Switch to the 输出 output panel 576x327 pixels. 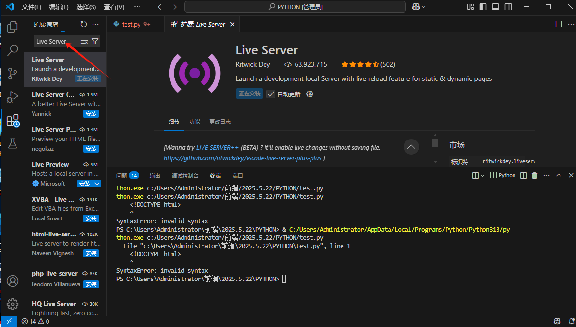[x=155, y=176]
